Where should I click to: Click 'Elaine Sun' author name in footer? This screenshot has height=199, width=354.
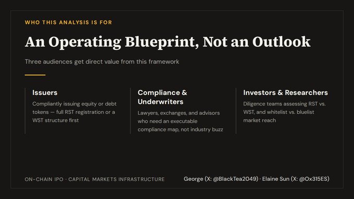click(276, 179)
